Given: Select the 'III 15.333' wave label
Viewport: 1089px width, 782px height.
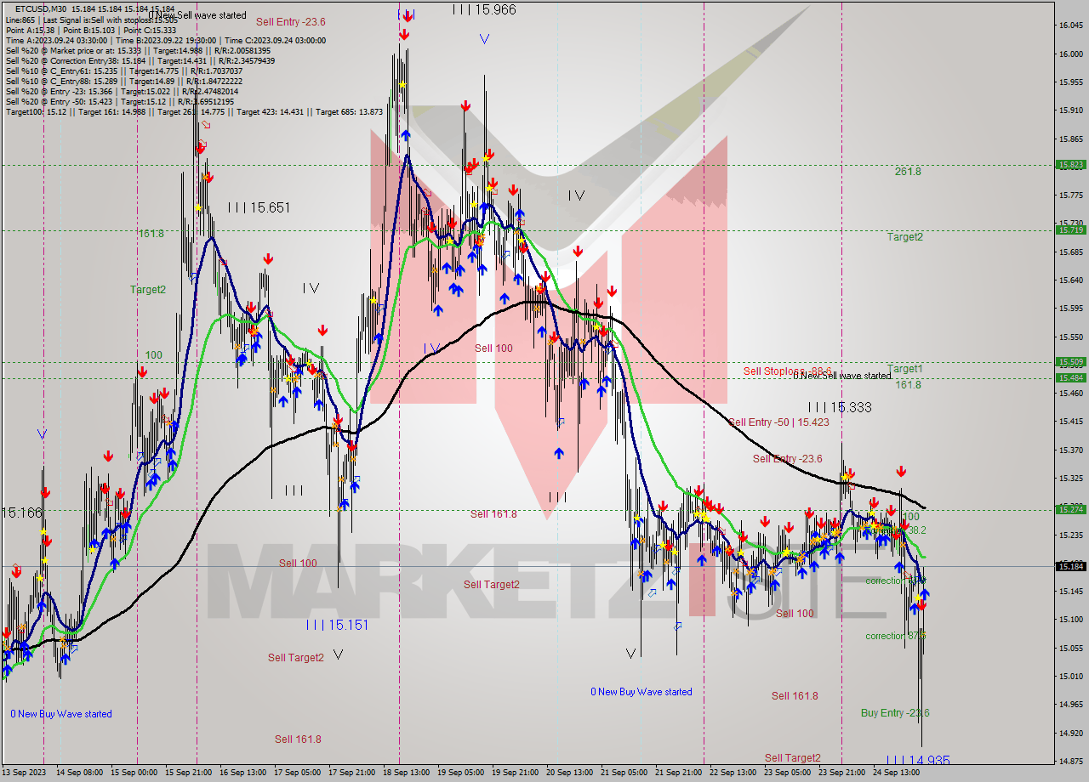Looking at the screenshot, I should point(839,408).
